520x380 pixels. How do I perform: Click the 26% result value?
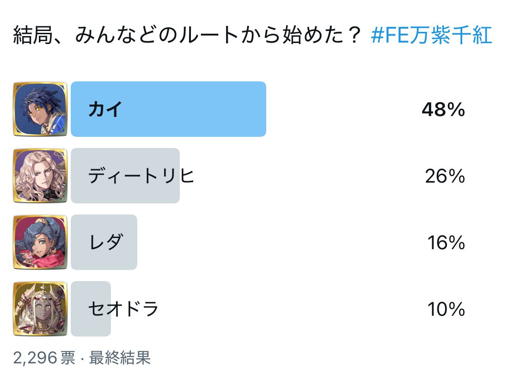tap(445, 176)
